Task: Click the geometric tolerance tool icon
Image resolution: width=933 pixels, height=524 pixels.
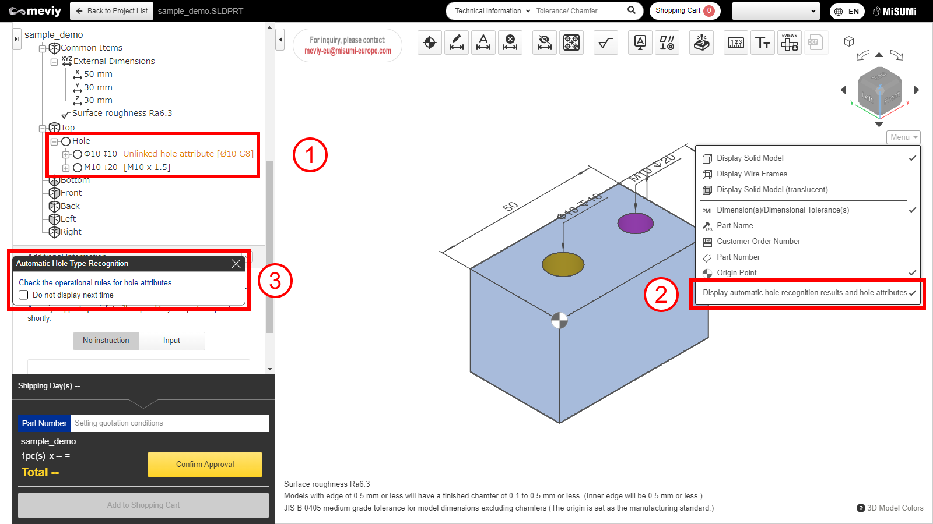Action: (x=667, y=43)
